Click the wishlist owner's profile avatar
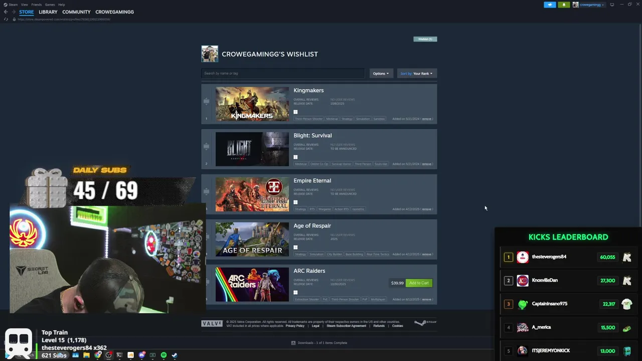The image size is (642, 361). pos(210,54)
